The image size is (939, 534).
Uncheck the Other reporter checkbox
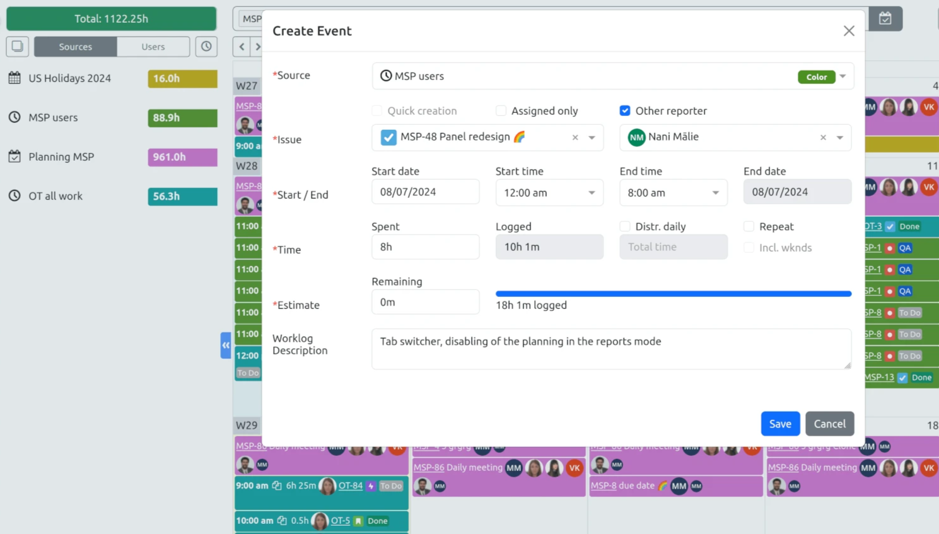tap(625, 111)
